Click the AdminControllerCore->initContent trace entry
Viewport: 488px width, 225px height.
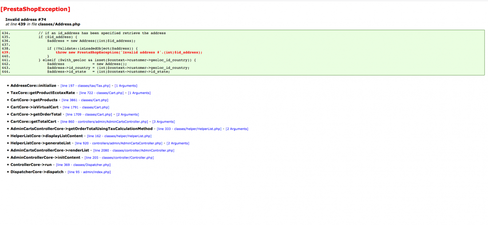pyautogui.click(x=45, y=158)
